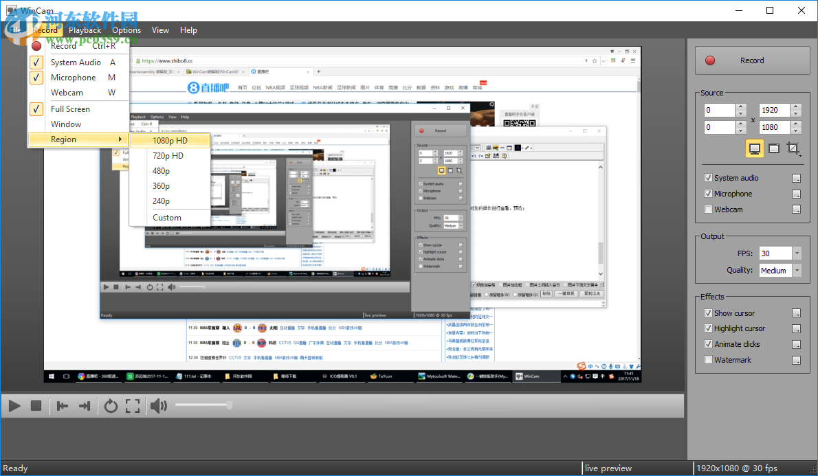Toggle Microphone menu entry

point(78,77)
